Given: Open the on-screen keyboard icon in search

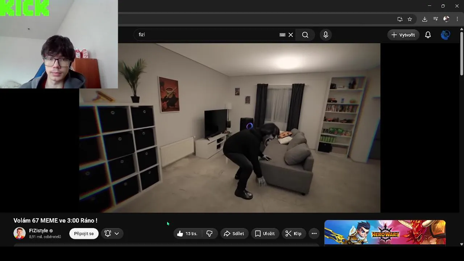Looking at the screenshot, I should tap(282, 35).
